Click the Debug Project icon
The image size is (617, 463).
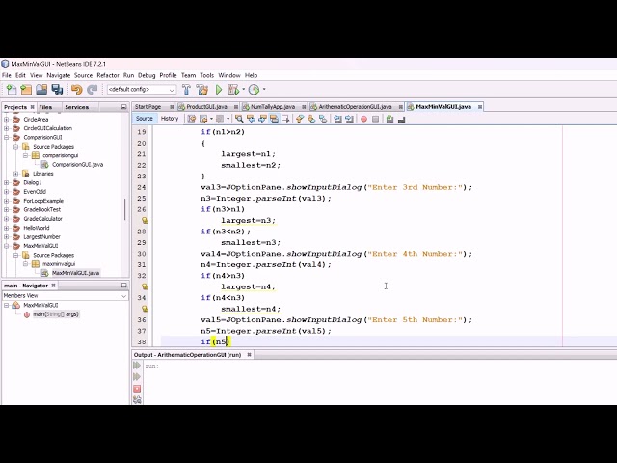point(233,90)
